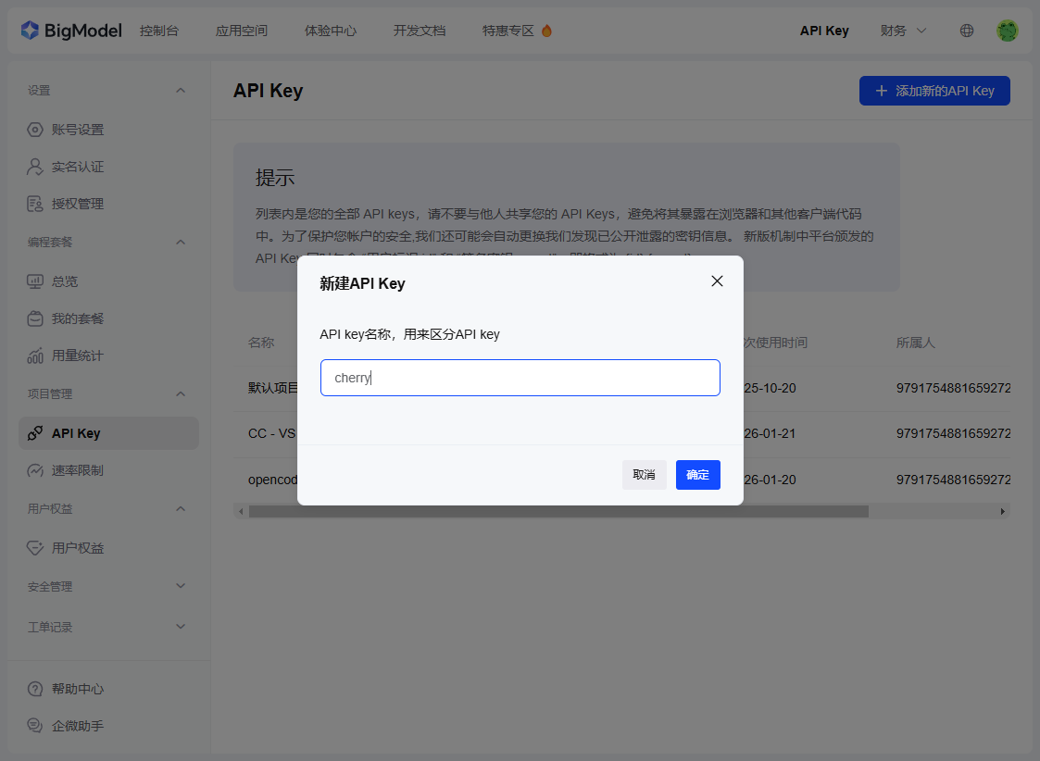The height and width of the screenshot is (761, 1040).
Task: Open 实名认证 in the sidebar
Action: [x=77, y=167]
